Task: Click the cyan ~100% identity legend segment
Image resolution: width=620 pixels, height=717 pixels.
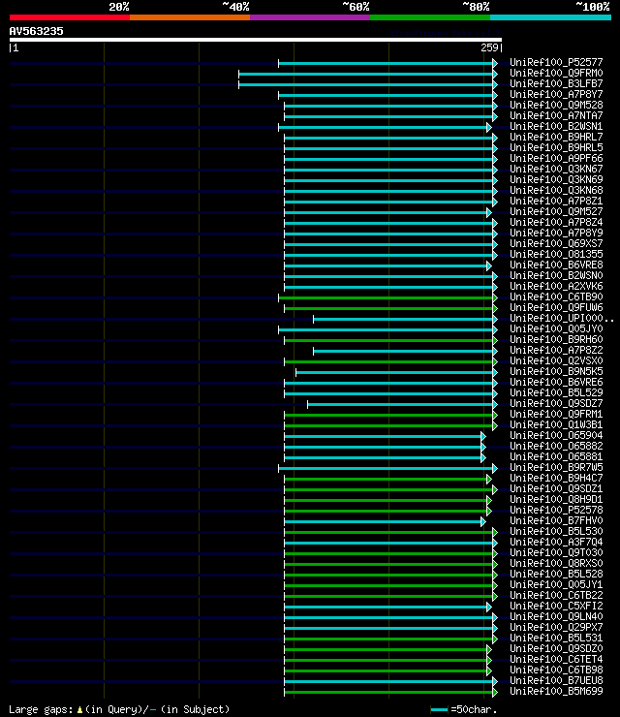Action: [x=550, y=17]
